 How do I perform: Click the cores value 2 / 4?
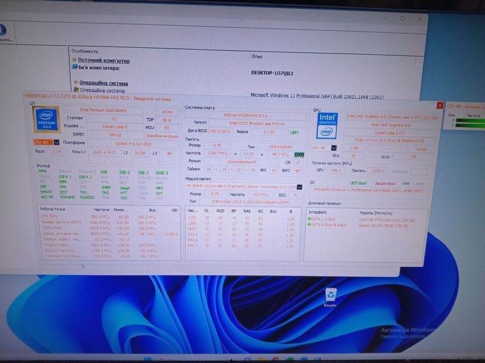point(57,151)
